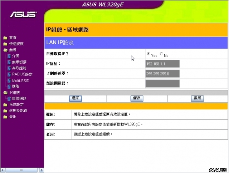Expand the folder icon beside 狀態及記錄
The height and width of the screenshot is (173, 229).
coord(5,111)
